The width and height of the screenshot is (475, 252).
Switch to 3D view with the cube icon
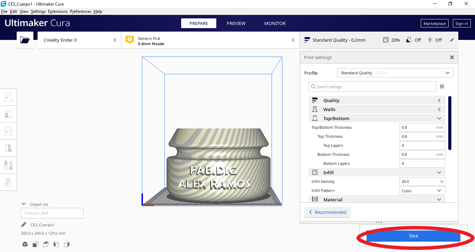tap(25, 244)
